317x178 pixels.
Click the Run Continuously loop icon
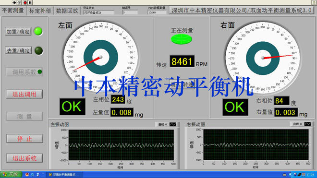click(x=19, y=2)
